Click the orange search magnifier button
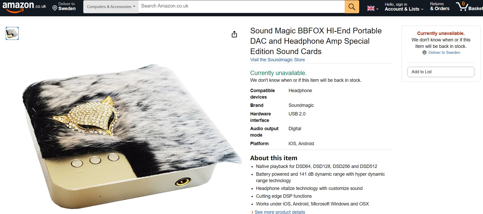Screen dimensions: 483x214 tap(352, 7)
